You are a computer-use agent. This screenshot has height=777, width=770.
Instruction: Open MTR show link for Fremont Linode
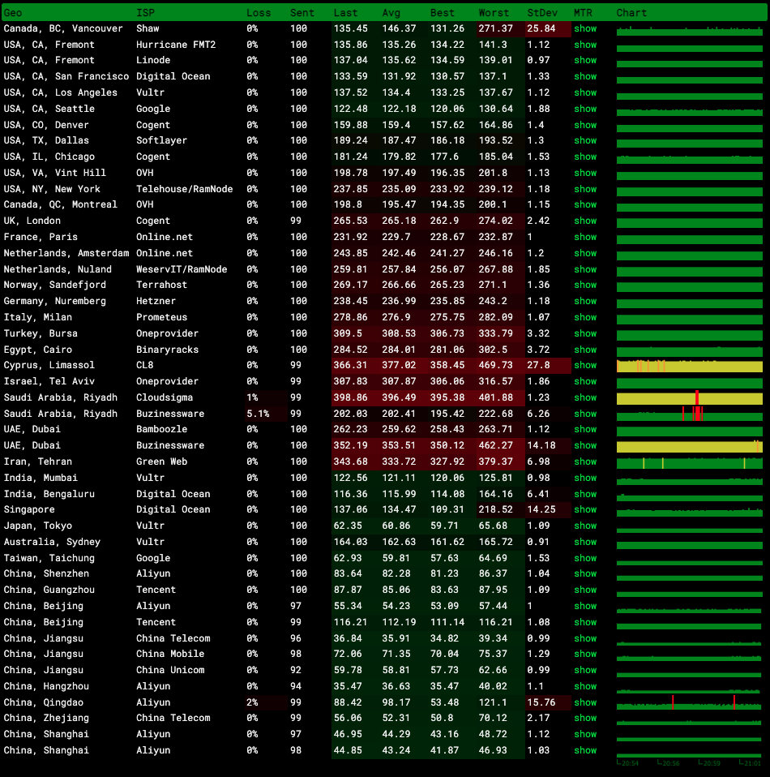(584, 60)
